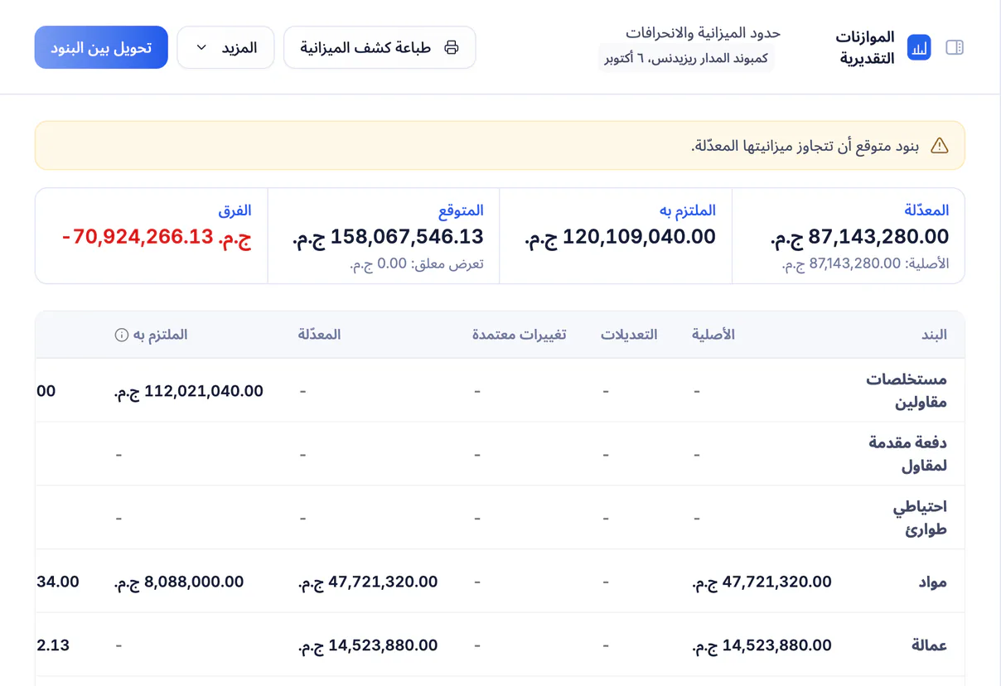Screen dimensions: 1001x686
Task: Click مواد committed value 8,088,000.00
Action: (179, 582)
